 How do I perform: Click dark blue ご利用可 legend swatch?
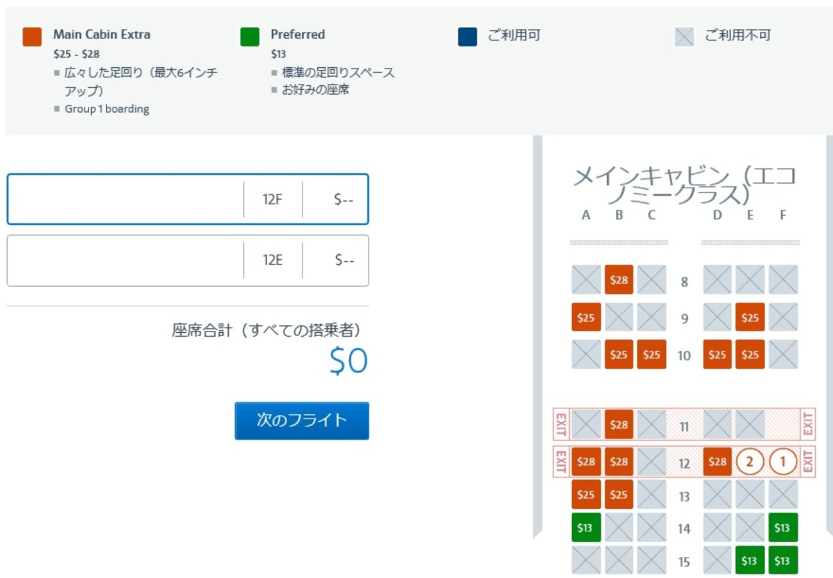coord(468,37)
